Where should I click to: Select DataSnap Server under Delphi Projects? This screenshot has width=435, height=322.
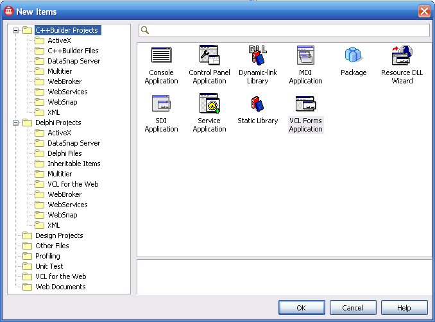[74, 143]
